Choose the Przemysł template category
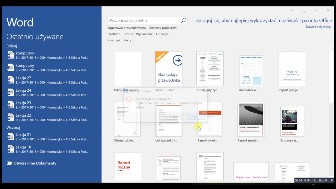Viewport: 336px width, 189px height. pos(114,40)
